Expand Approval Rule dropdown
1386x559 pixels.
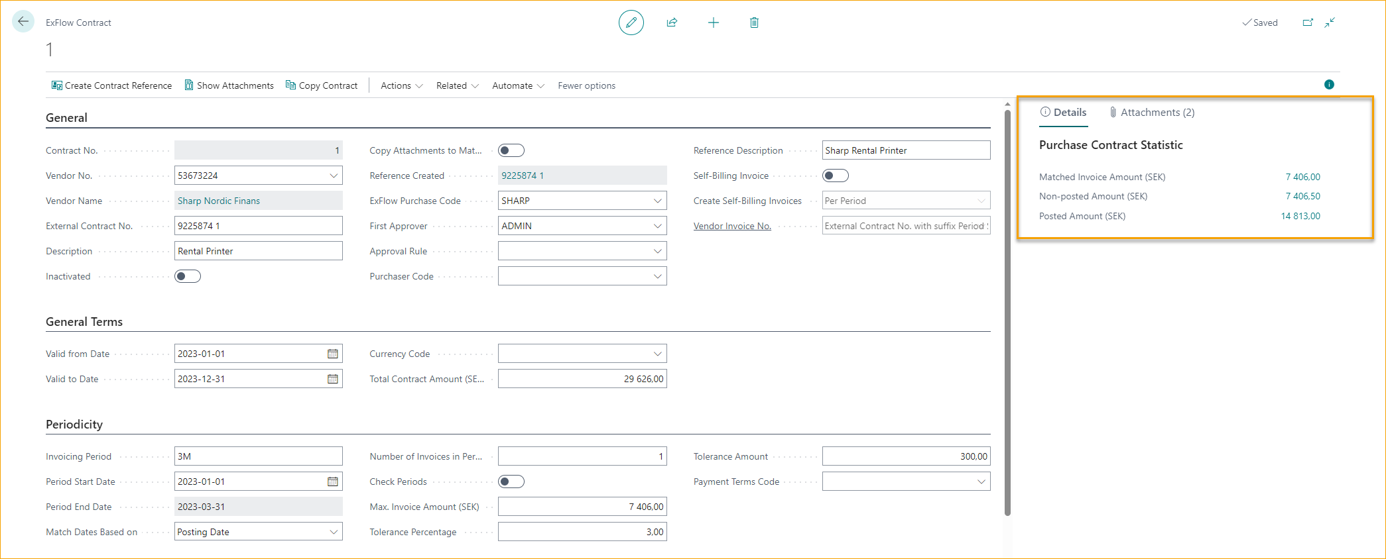[x=658, y=251]
